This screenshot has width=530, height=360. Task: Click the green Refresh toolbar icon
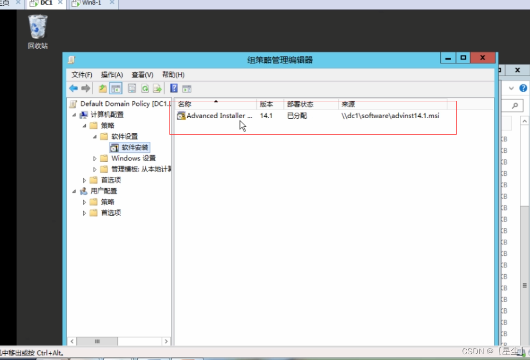tap(145, 89)
